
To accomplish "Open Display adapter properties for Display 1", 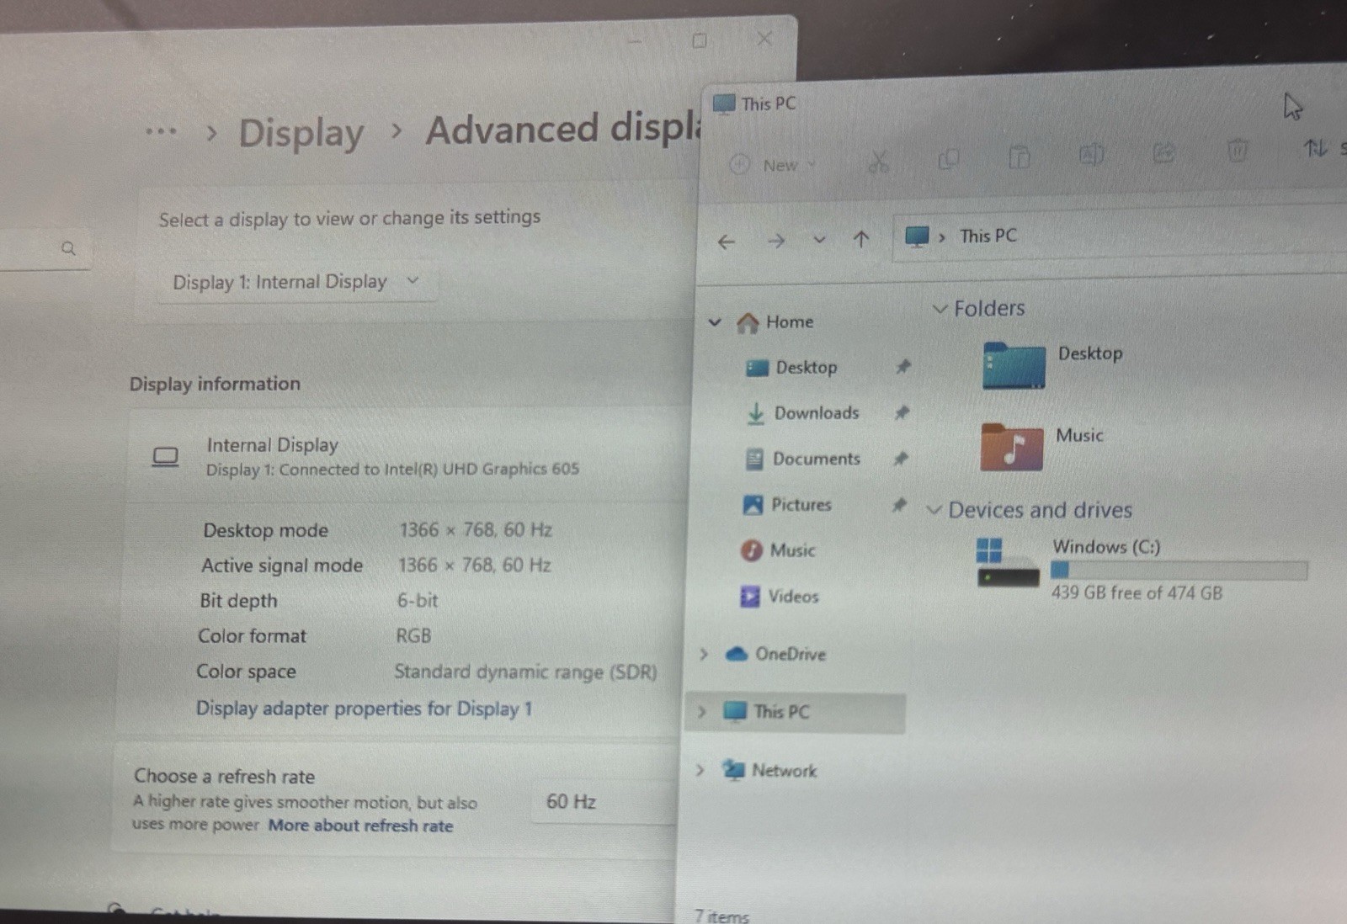I will pyautogui.click(x=364, y=709).
